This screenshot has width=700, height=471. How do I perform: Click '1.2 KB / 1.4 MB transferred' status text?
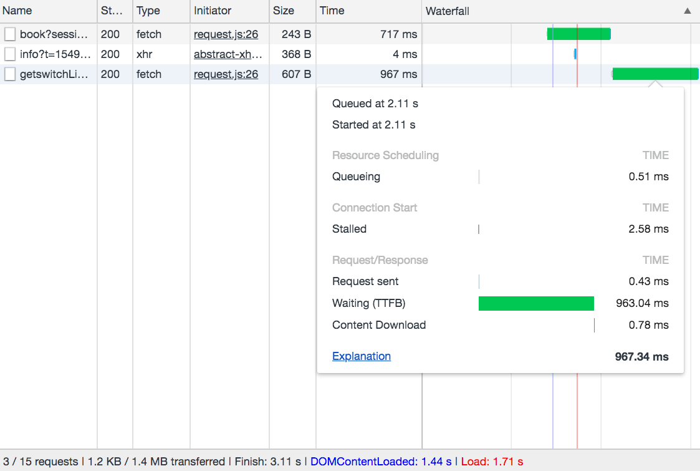156,462
